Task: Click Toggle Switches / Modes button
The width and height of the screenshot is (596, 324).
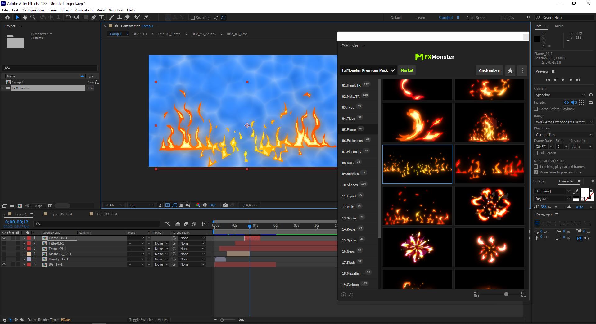Action: pyautogui.click(x=148, y=320)
